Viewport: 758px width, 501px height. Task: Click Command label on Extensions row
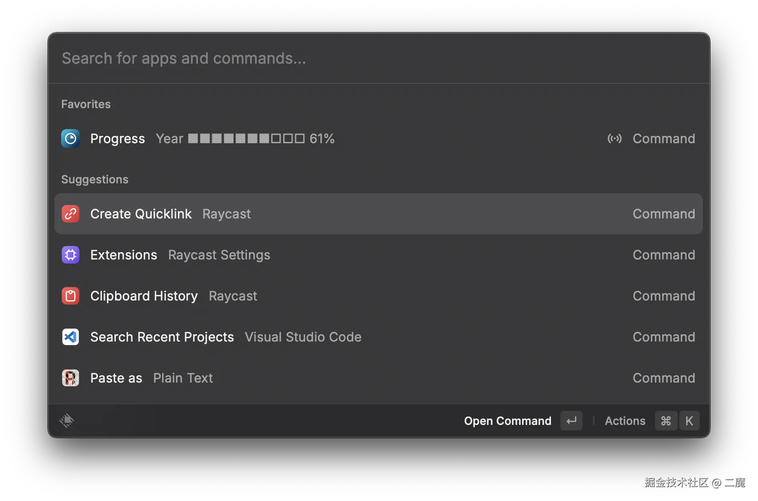(664, 255)
